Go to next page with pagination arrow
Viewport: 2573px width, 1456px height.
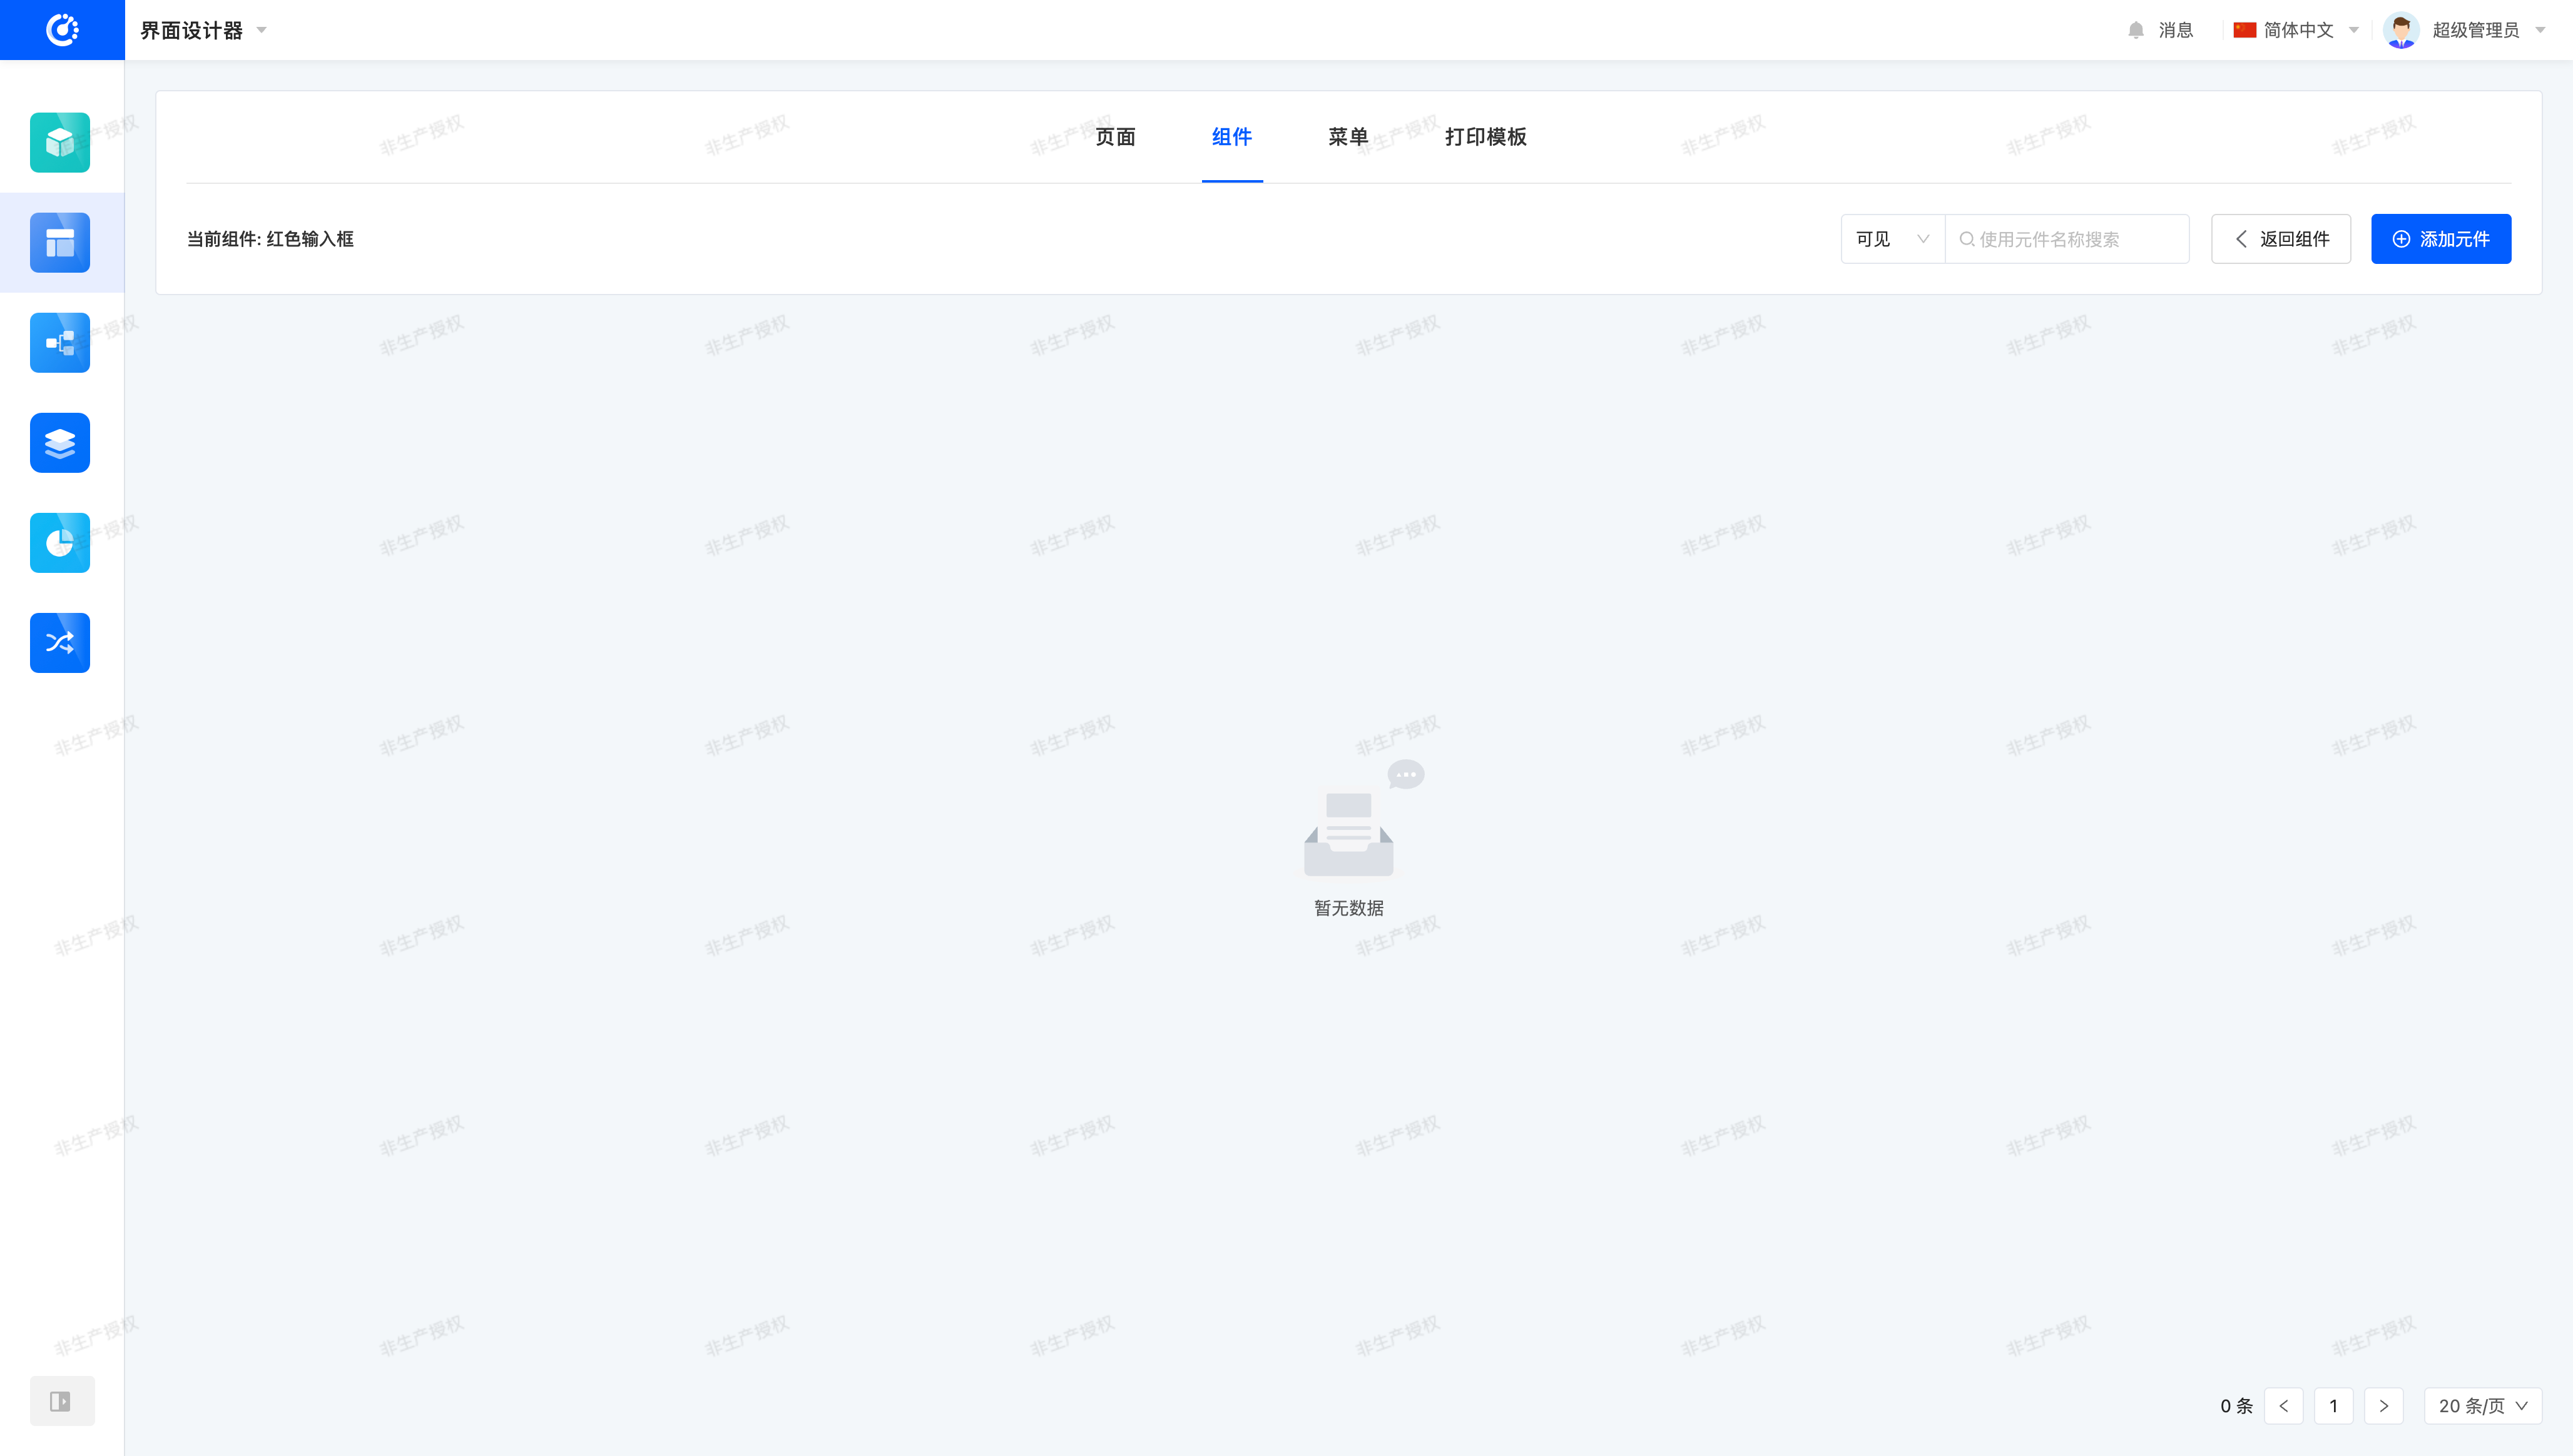click(2383, 1406)
